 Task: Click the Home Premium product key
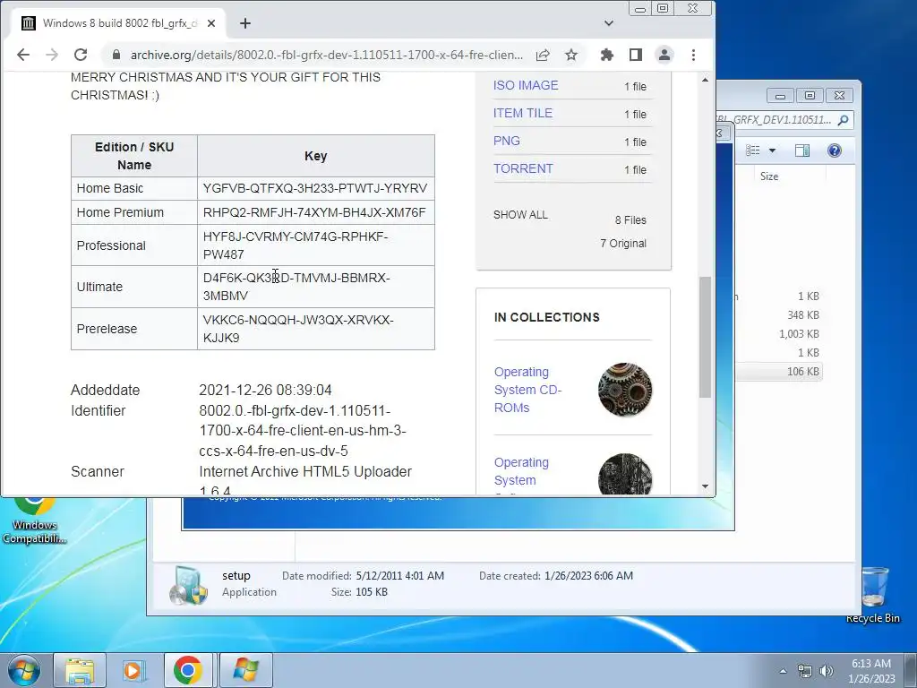(x=314, y=212)
